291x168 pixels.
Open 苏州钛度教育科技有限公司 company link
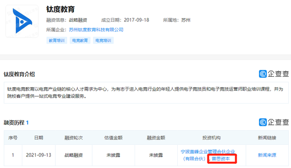click(x=96, y=30)
